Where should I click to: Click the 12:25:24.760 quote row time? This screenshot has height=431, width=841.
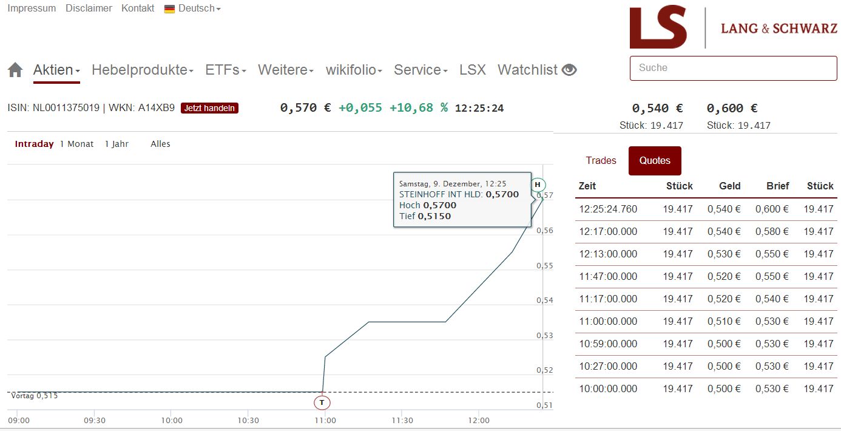click(x=608, y=209)
